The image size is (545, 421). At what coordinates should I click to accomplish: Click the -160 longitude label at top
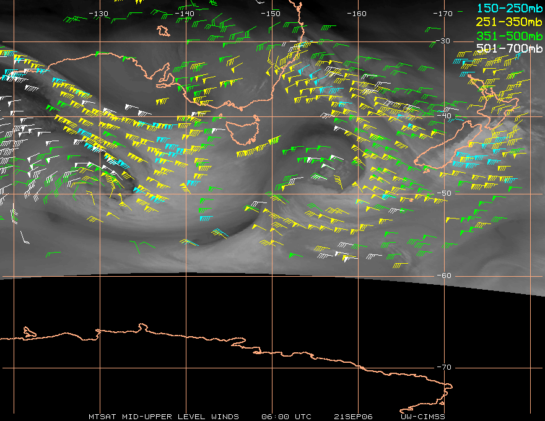click(x=357, y=14)
